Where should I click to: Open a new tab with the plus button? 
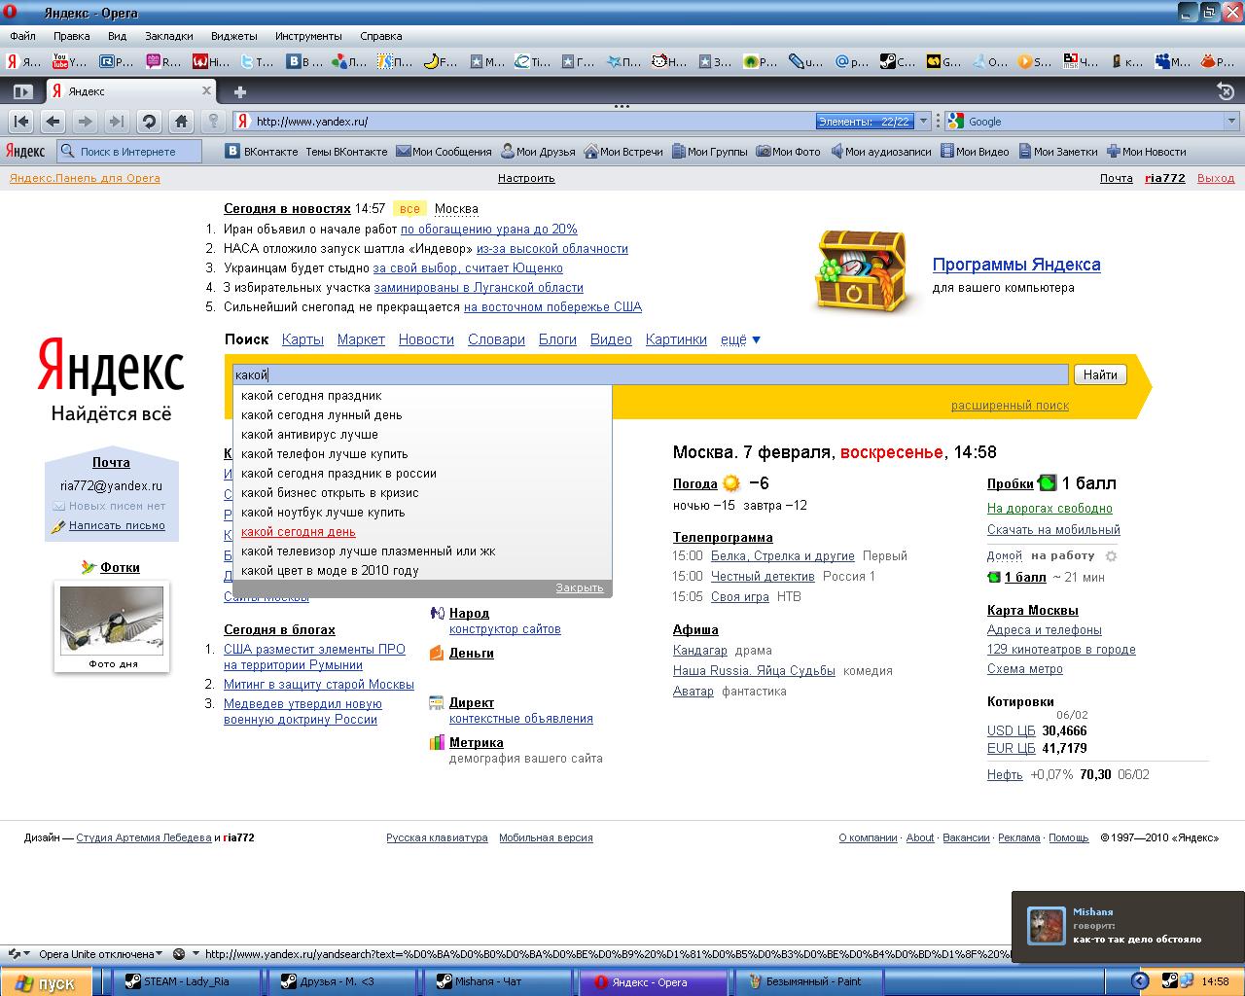coord(240,91)
